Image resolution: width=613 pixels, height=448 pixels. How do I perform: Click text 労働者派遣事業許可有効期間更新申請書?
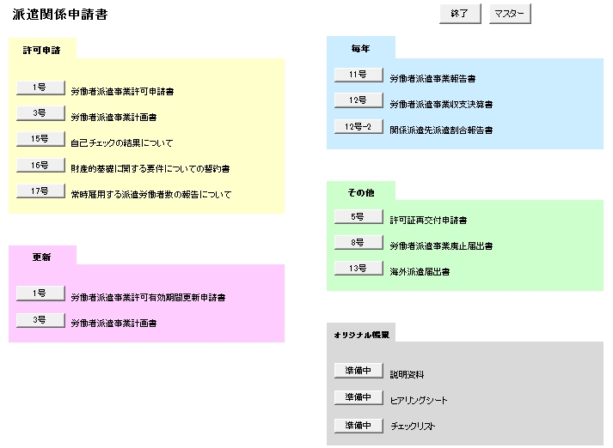click(x=148, y=297)
